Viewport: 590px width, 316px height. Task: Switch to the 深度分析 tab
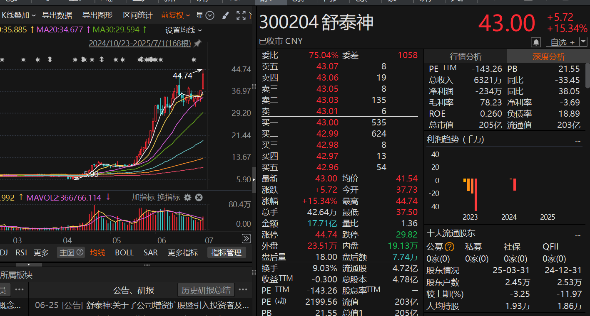[548, 56]
